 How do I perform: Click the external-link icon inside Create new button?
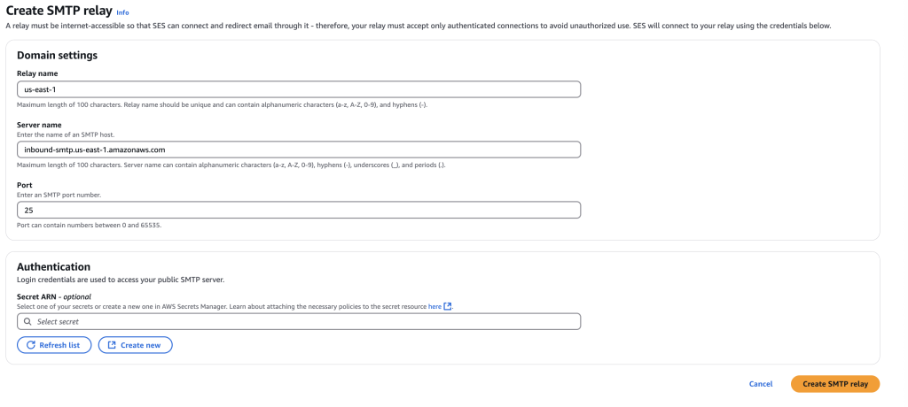pos(111,345)
